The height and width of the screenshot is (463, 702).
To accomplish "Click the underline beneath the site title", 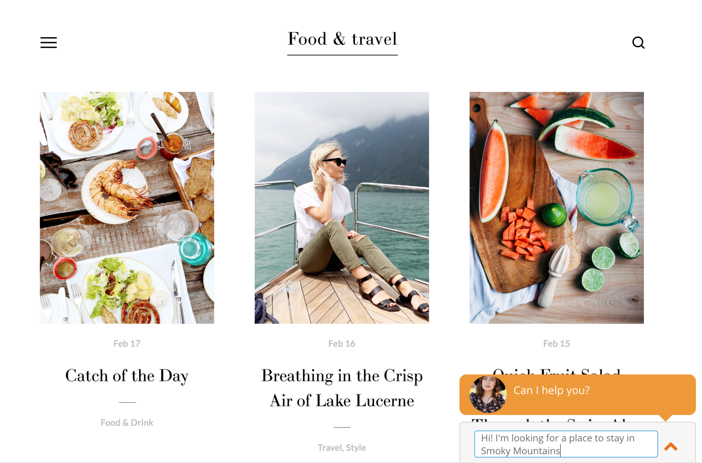I will (x=342, y=55).
